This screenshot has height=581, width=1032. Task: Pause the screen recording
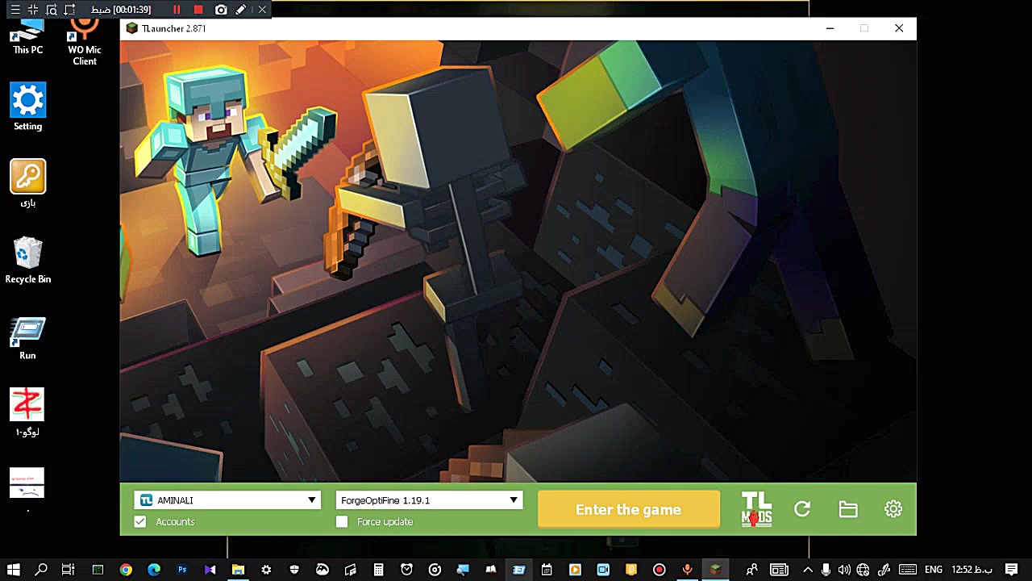177,10
